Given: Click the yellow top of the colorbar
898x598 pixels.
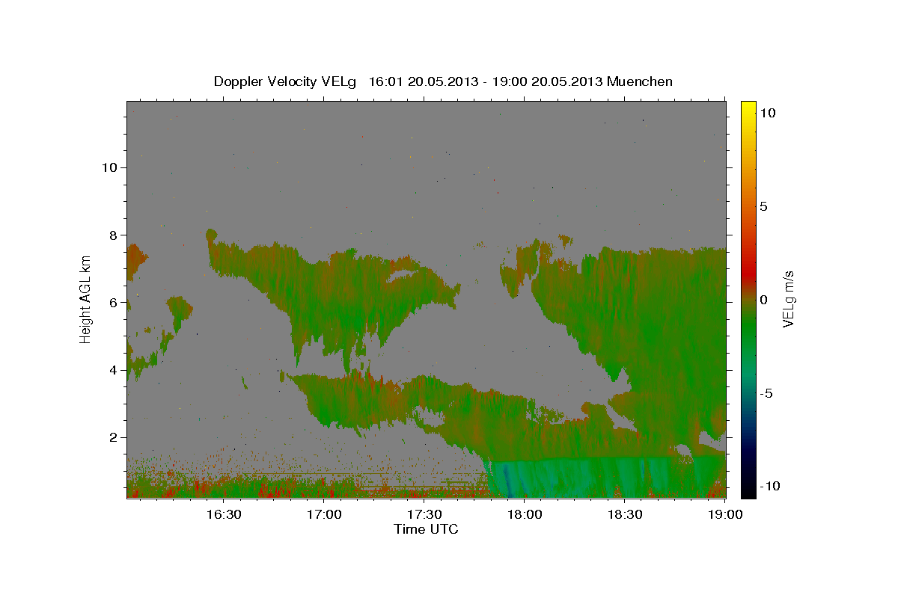Looking at the screenshot, I should [x=748, y=106].
